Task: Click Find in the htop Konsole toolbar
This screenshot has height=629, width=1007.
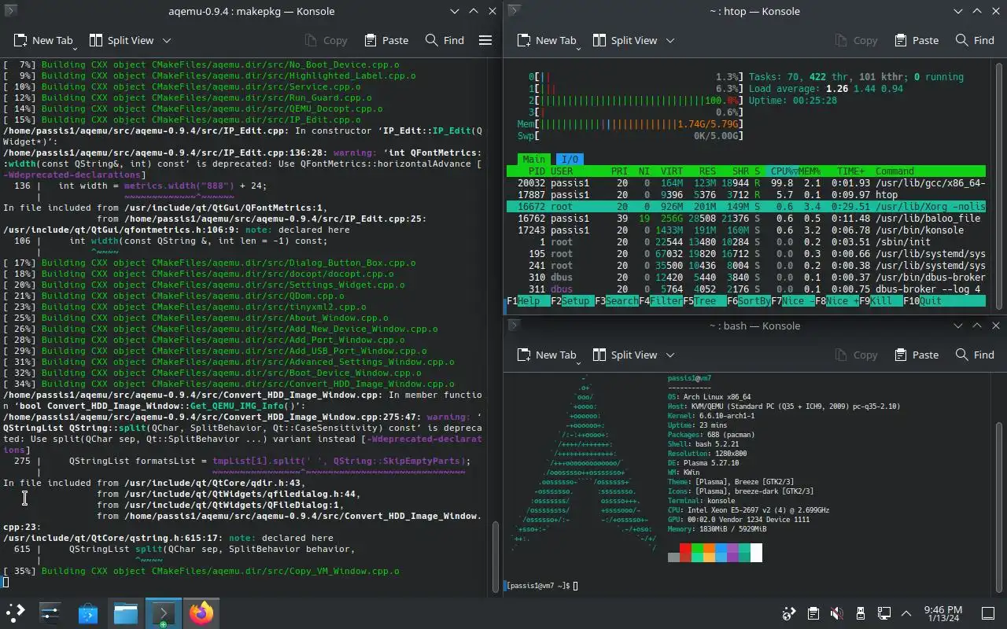Action: point(975,40)
